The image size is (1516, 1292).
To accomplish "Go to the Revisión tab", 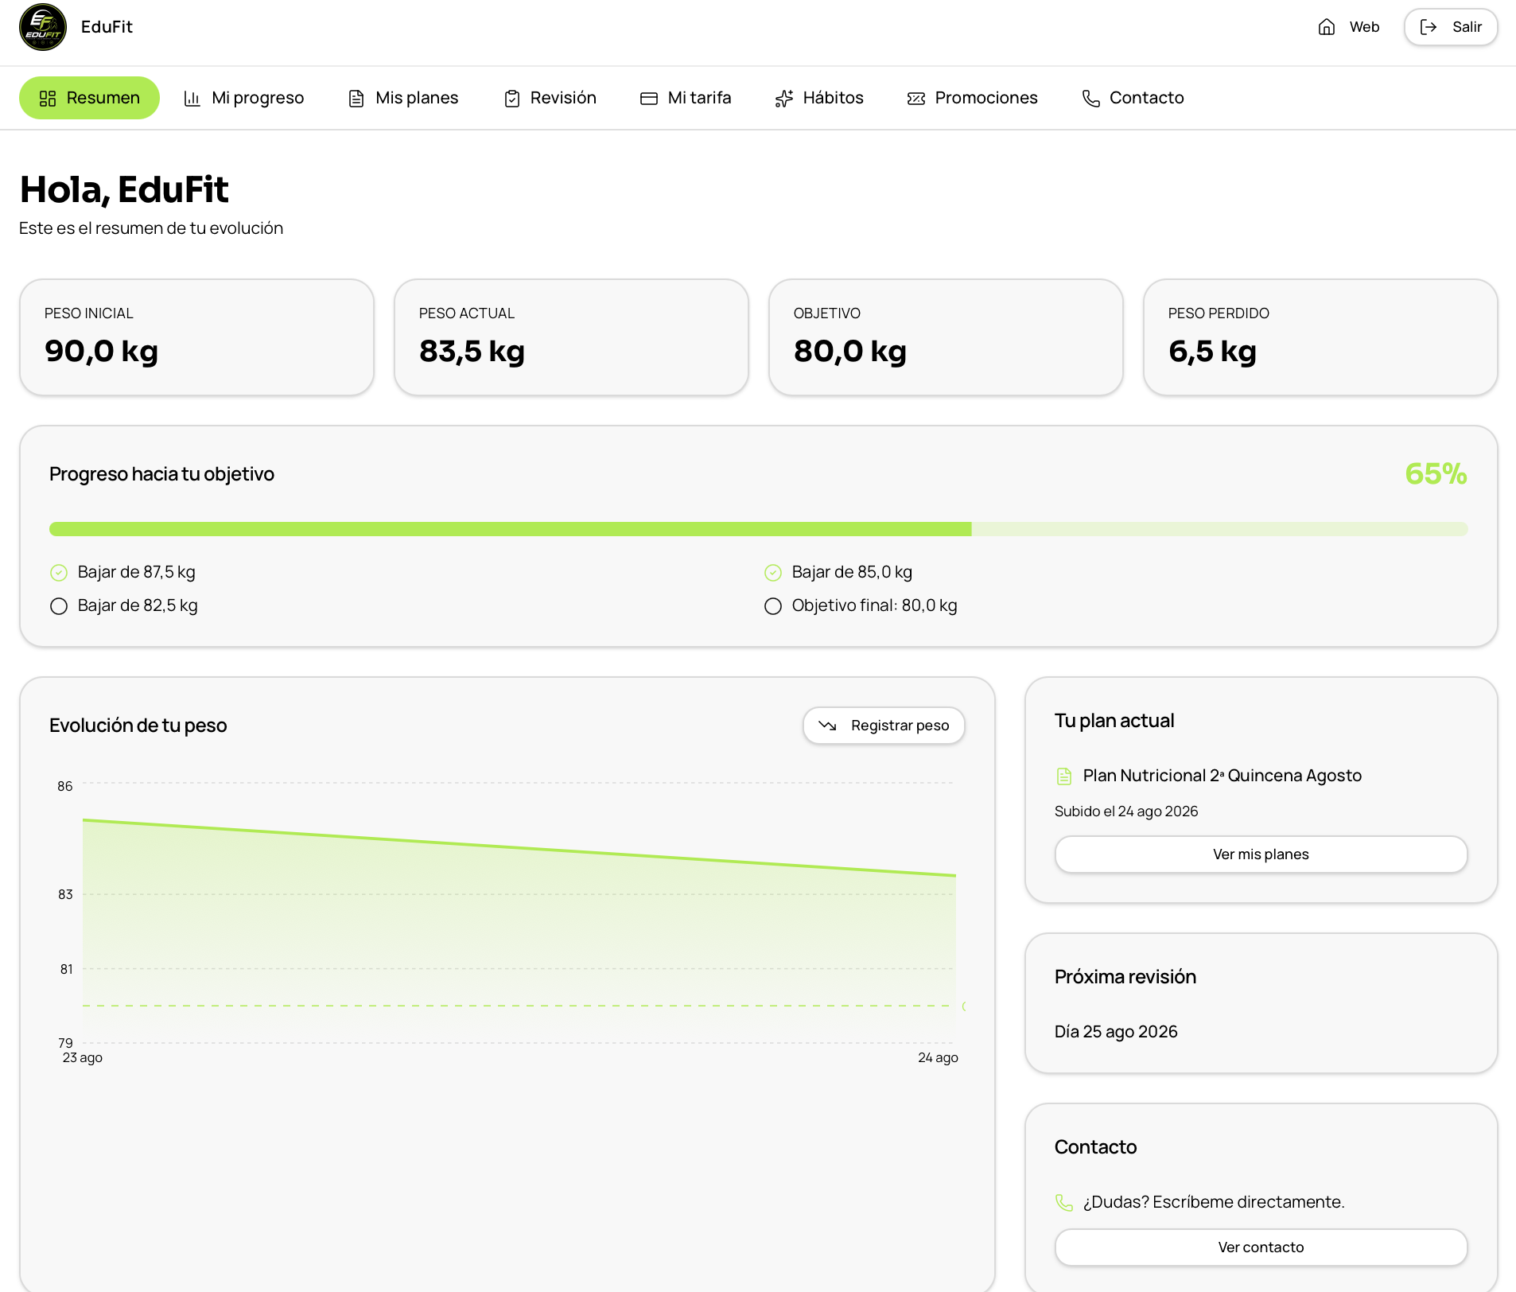I will (x=550, y=98).
